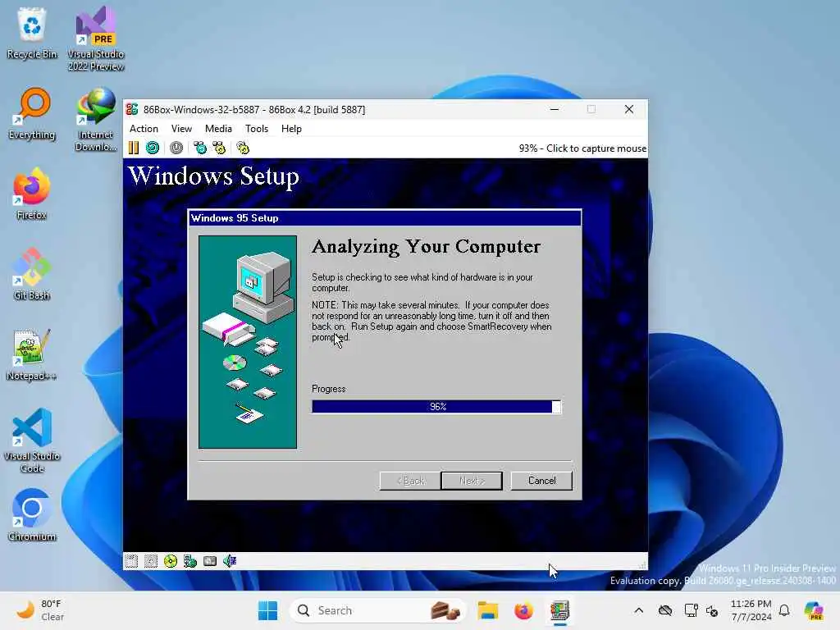This screenshot has width=840, height=630.
Task: Close the 86Box window
Action: (x=629, y=109)
